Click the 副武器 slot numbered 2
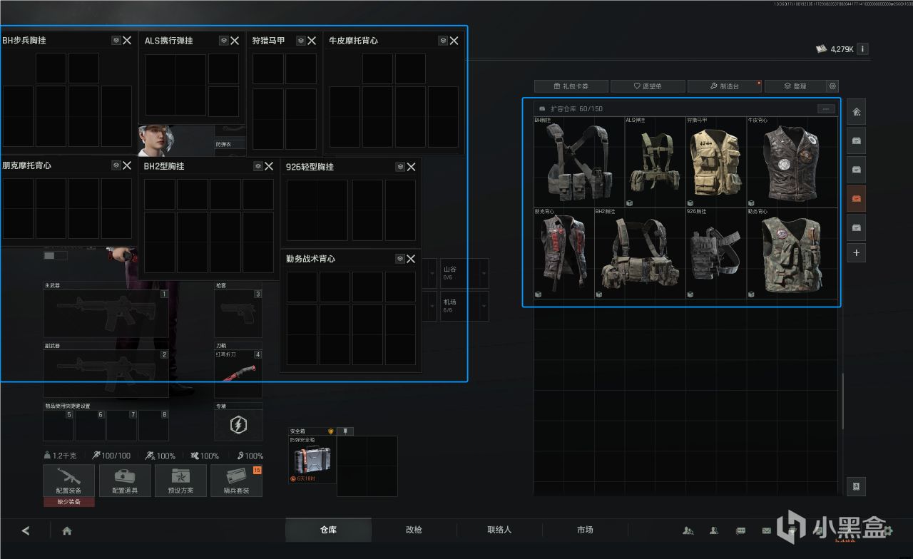 (106, 373)
